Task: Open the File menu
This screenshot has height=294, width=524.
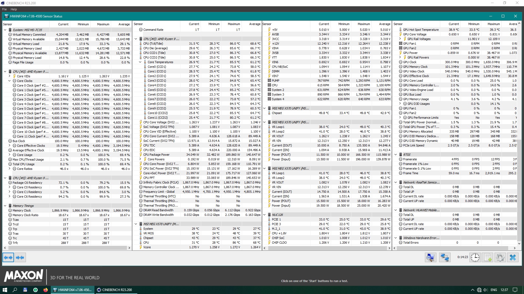Action: (4, 9)
